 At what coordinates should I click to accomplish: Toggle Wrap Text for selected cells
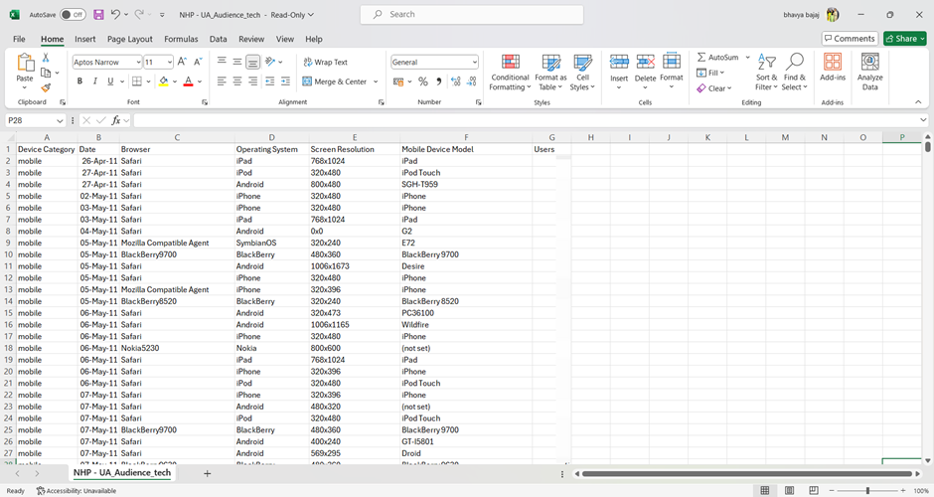325,62
